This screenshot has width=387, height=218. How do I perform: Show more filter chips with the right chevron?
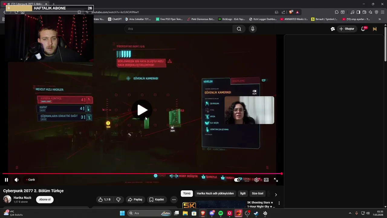tap(276, 195)
